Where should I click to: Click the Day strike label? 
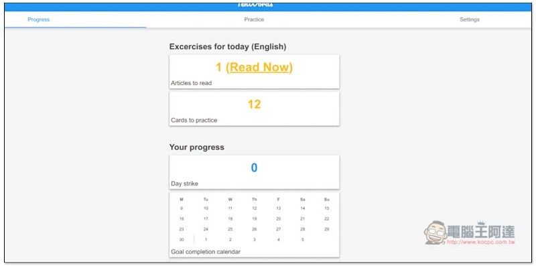click(x=185, y=184)
